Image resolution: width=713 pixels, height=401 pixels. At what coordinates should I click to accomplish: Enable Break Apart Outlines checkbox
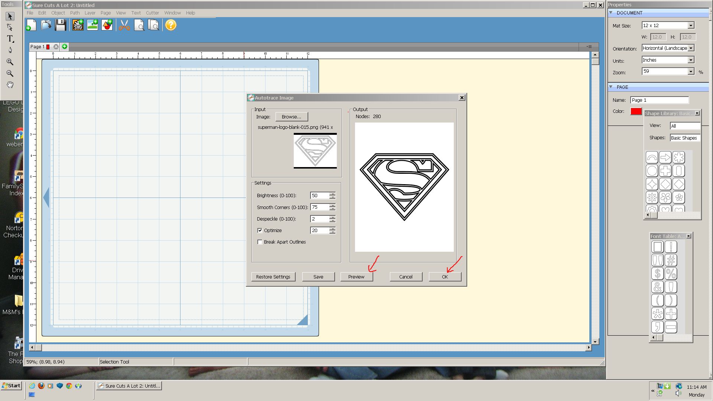260,242
